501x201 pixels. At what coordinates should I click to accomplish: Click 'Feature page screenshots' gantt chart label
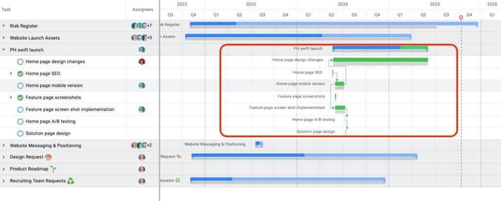click(301, 96)
